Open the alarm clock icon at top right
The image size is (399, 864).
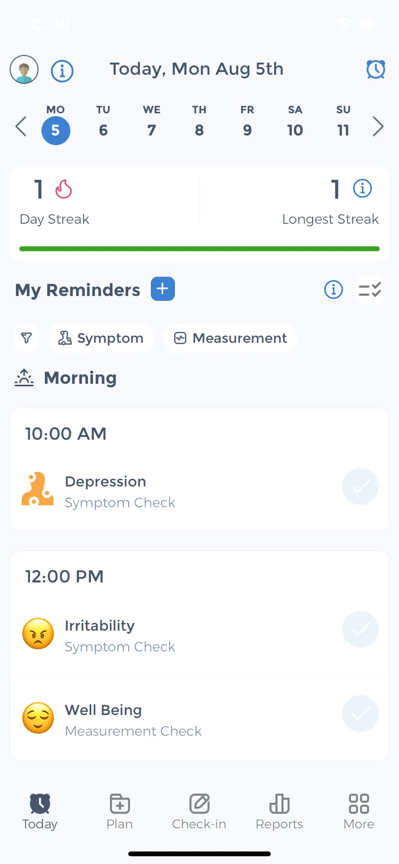pos(376,69)
